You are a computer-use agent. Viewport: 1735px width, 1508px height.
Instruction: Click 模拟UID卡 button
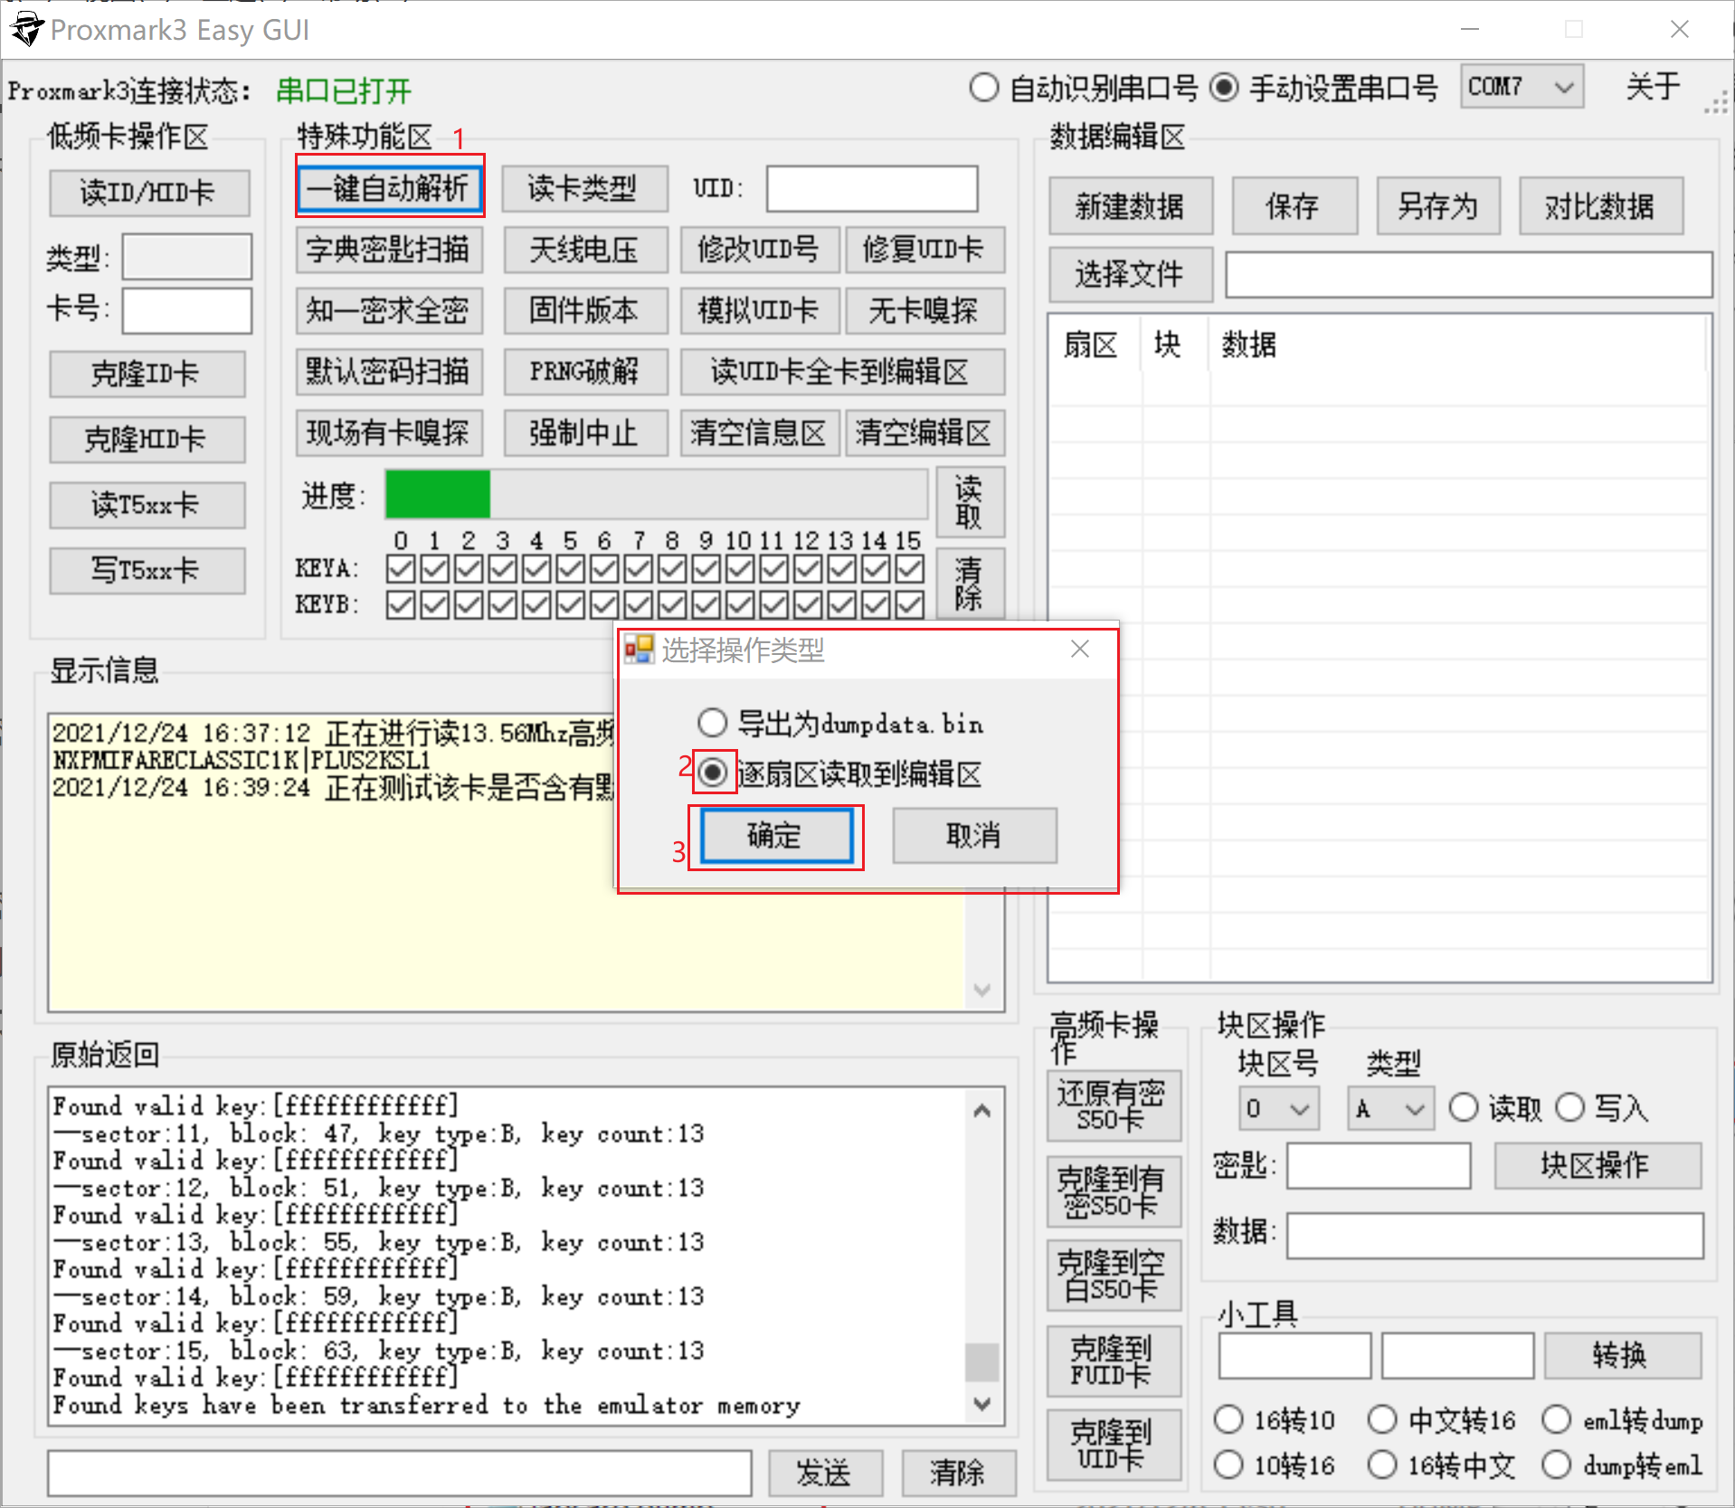click(759, 310)
